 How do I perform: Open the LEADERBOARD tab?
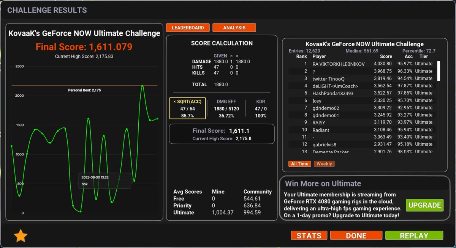[188, 28]
